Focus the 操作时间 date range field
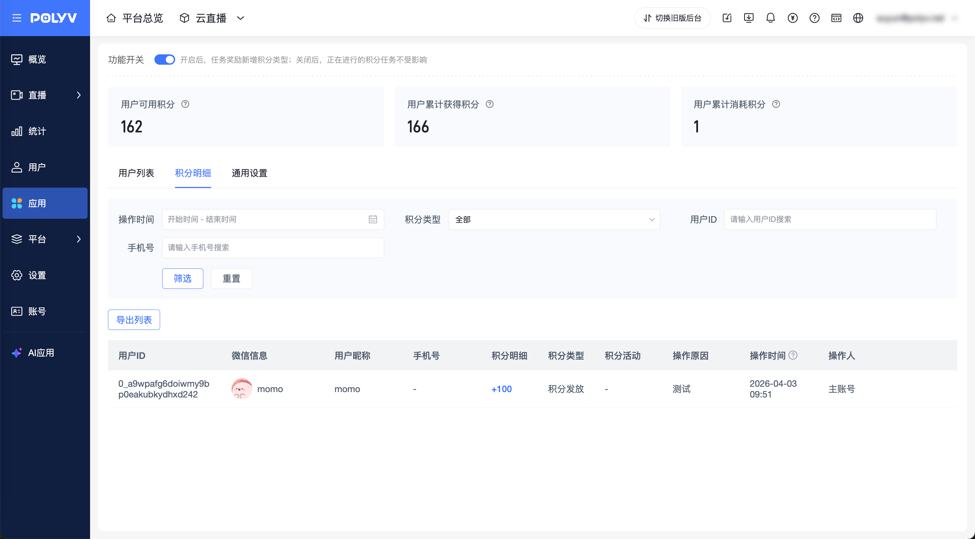 [273, 219]
